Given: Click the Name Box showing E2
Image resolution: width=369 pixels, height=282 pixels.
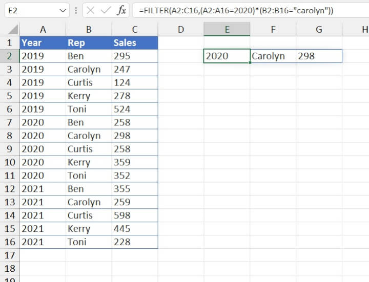Looking at the screenshot, I should pos(30,10).
